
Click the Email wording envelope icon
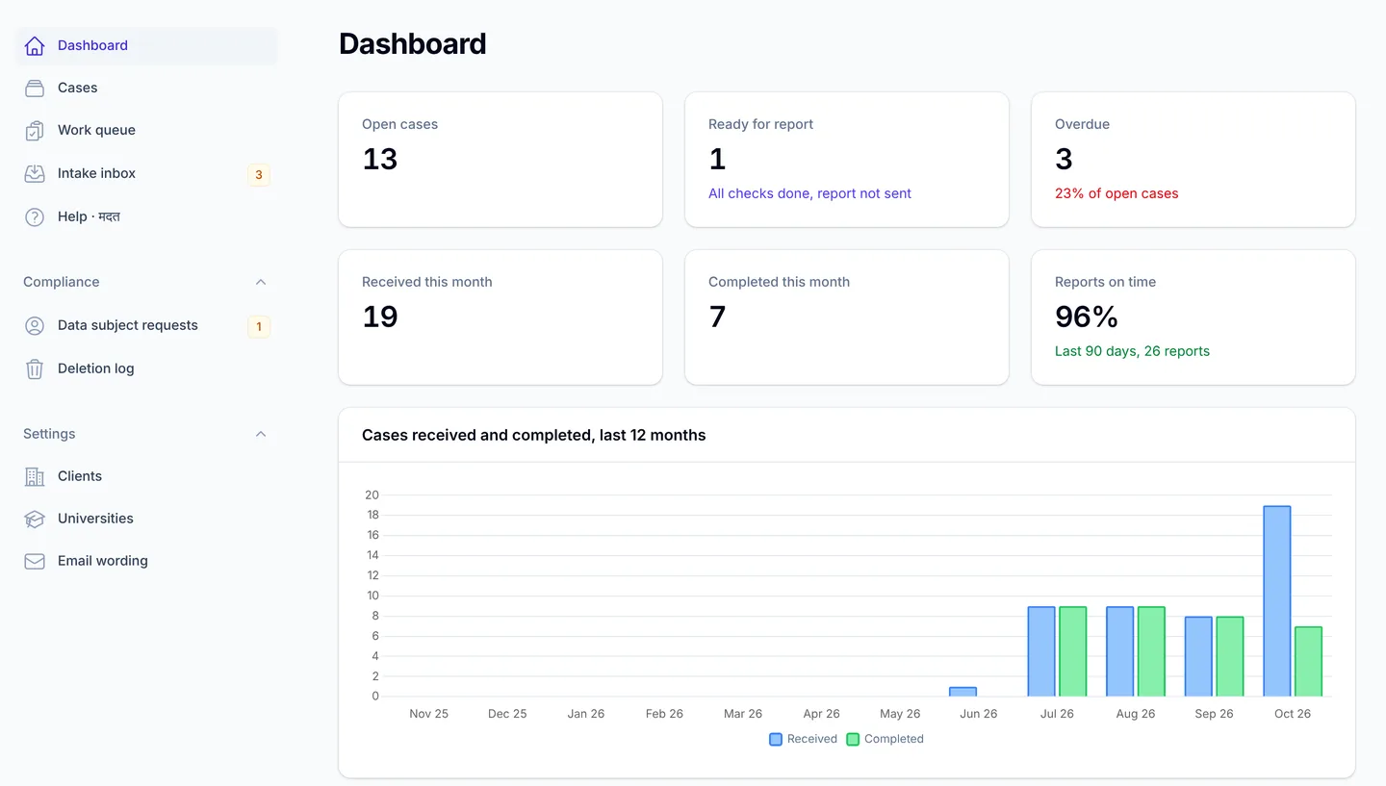coord(35,561)
